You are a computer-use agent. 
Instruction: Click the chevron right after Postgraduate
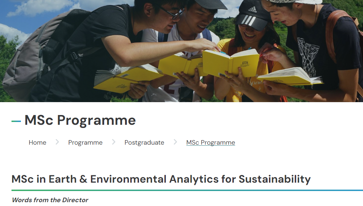tap(175, 142)
